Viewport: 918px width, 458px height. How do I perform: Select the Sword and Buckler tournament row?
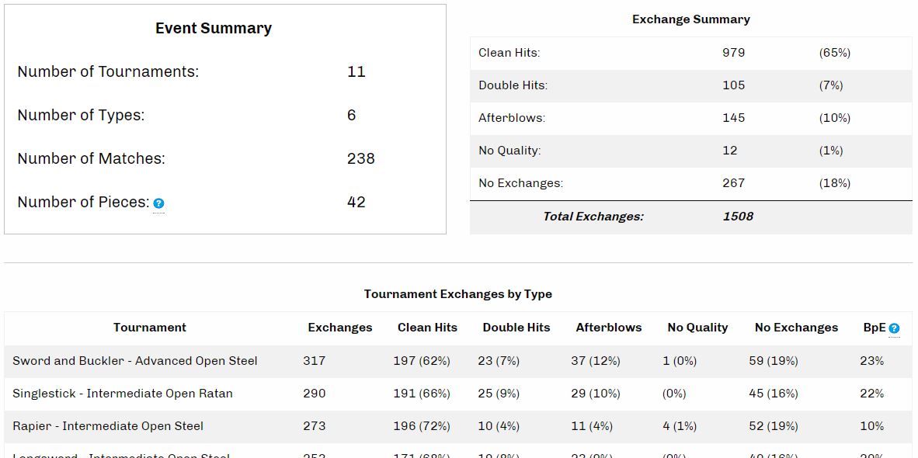(x=135, y=361)
